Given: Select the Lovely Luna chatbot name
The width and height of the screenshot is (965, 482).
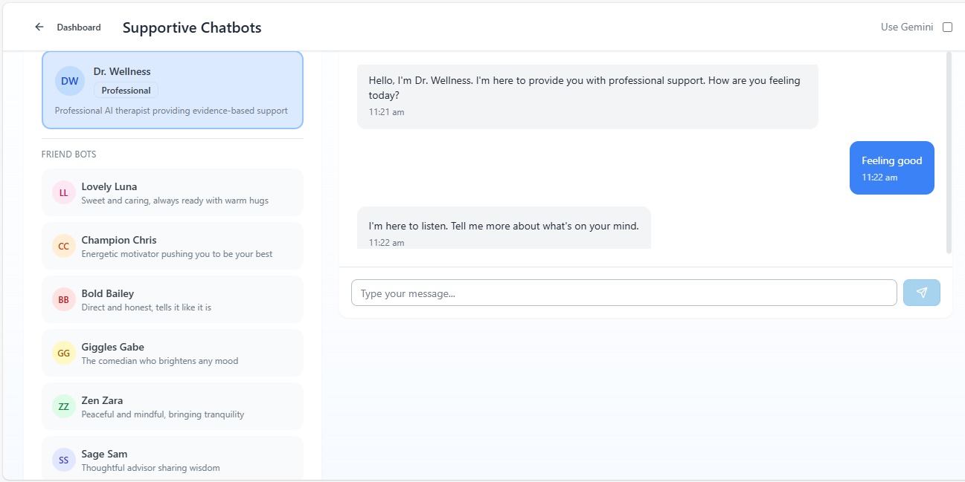Looking at the screenshot, I should 109,186.
